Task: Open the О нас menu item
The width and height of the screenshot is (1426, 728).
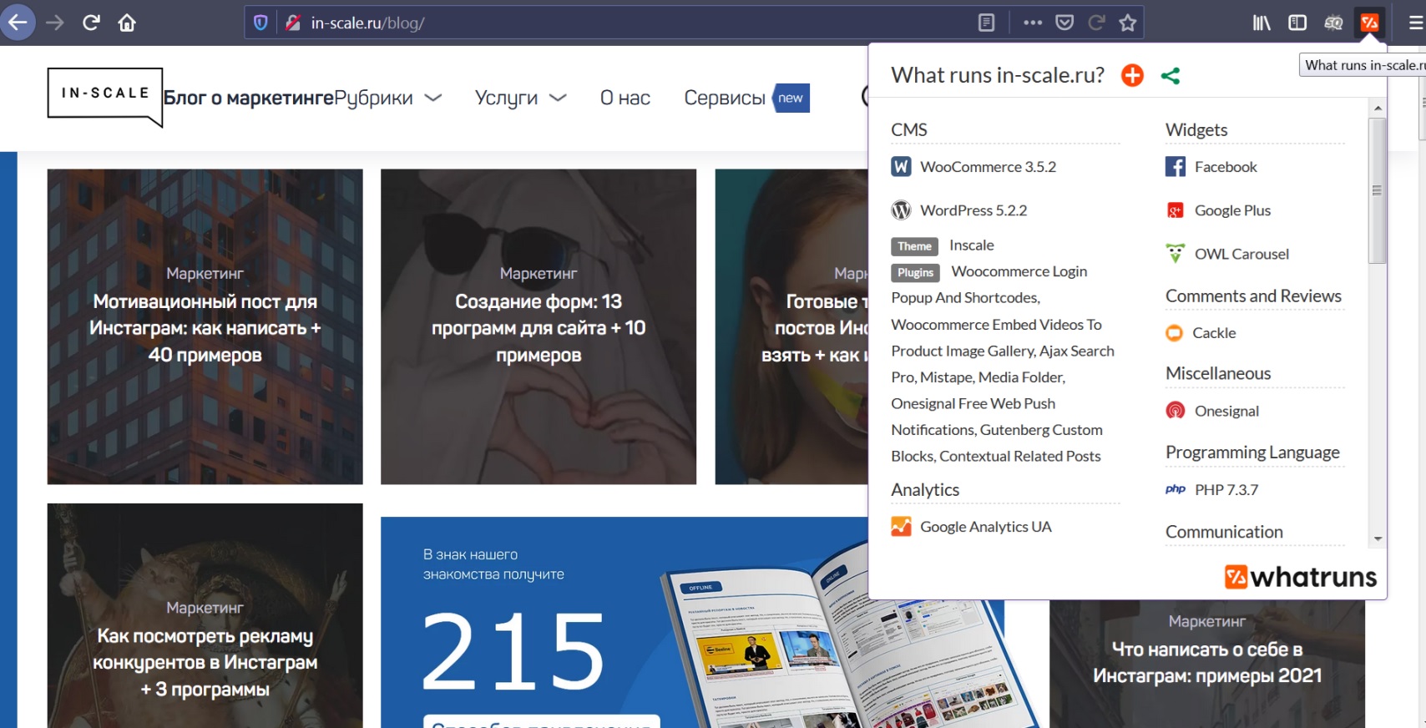Action: point(625,98)
